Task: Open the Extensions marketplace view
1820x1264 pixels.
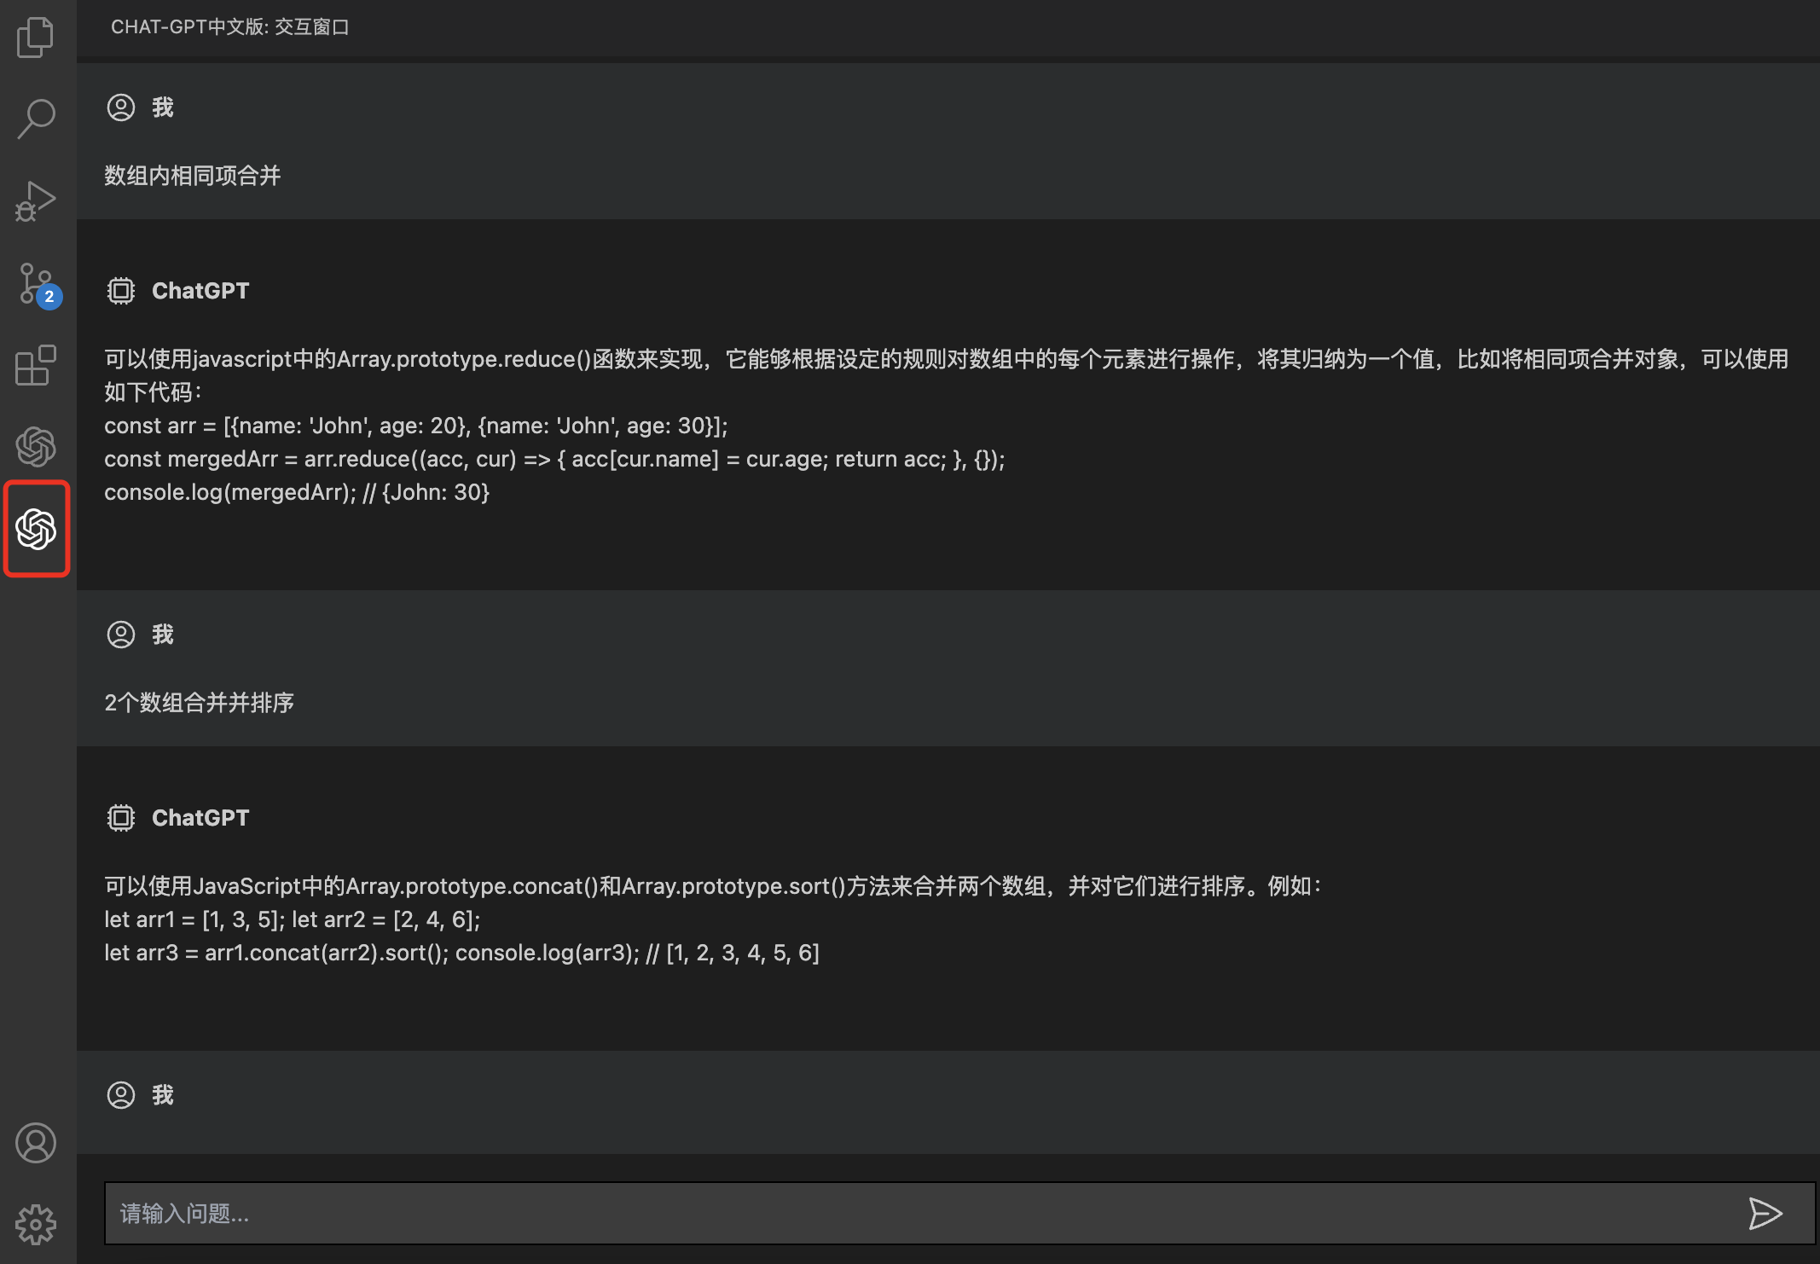Action: pyautogui.click(x=36, y=365)
